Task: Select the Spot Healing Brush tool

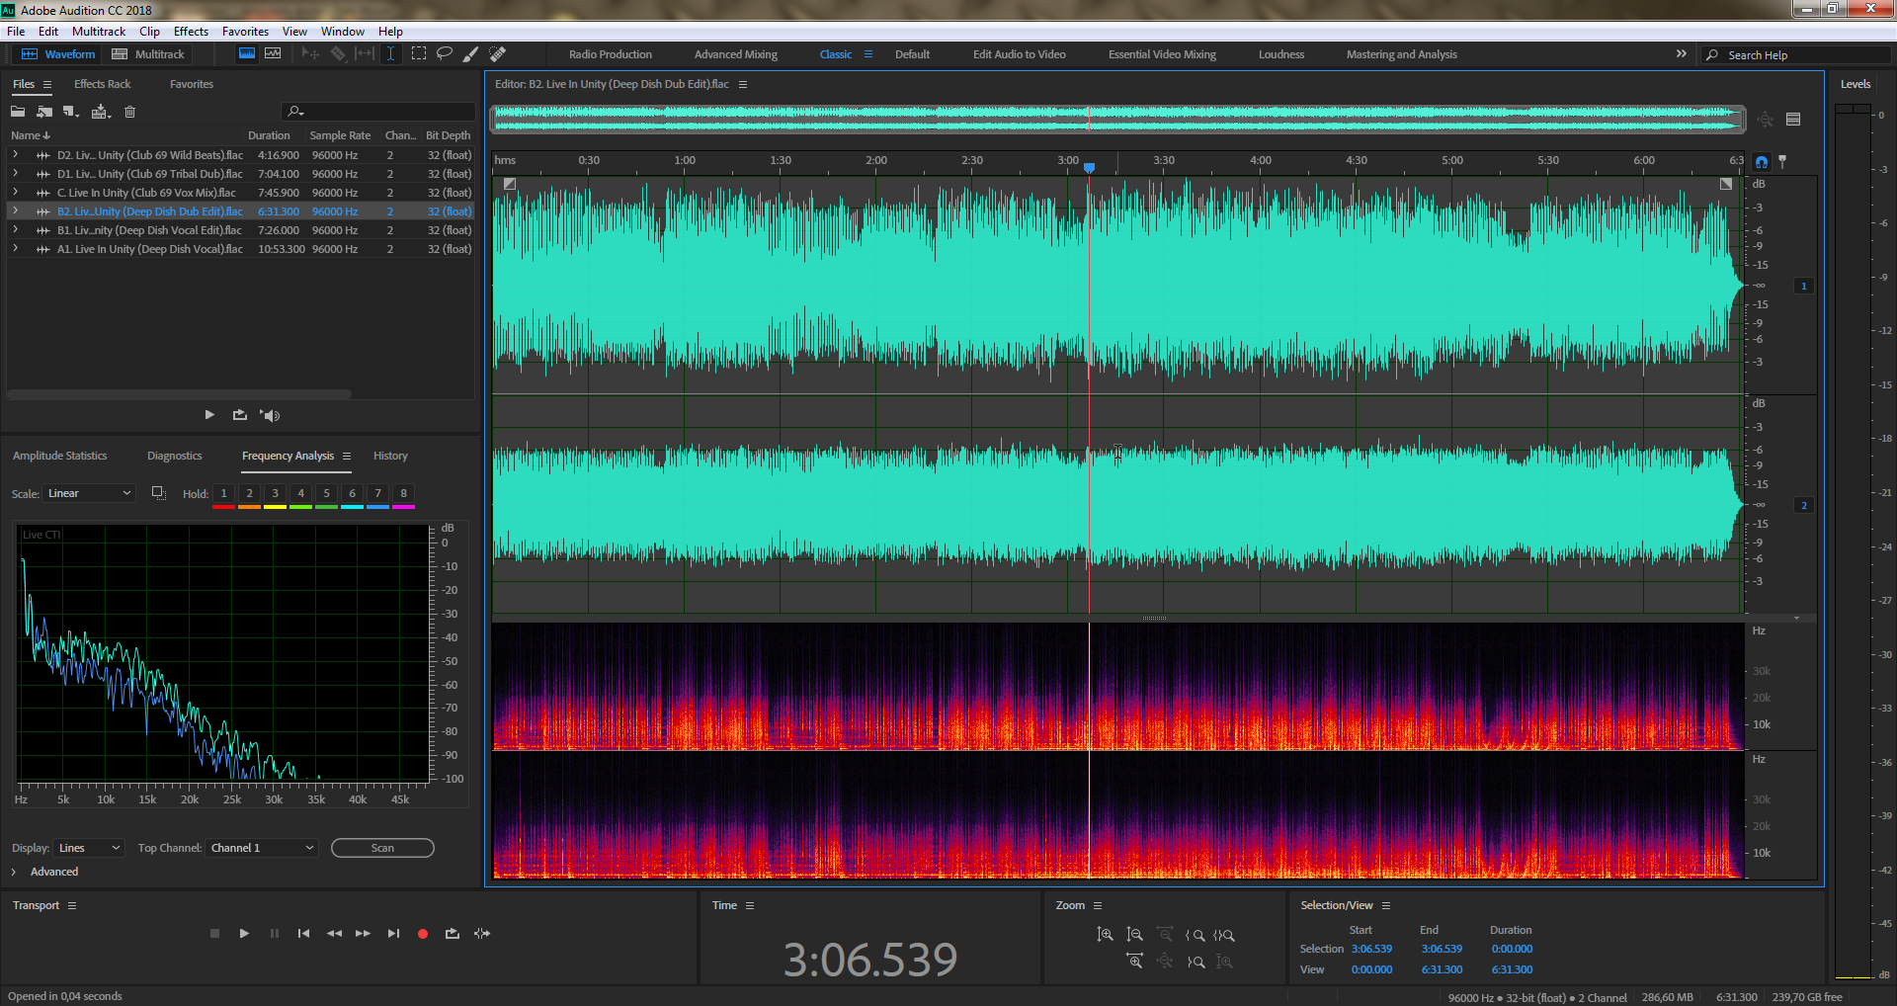Action: pyautogui.click(x=498, y=53)
